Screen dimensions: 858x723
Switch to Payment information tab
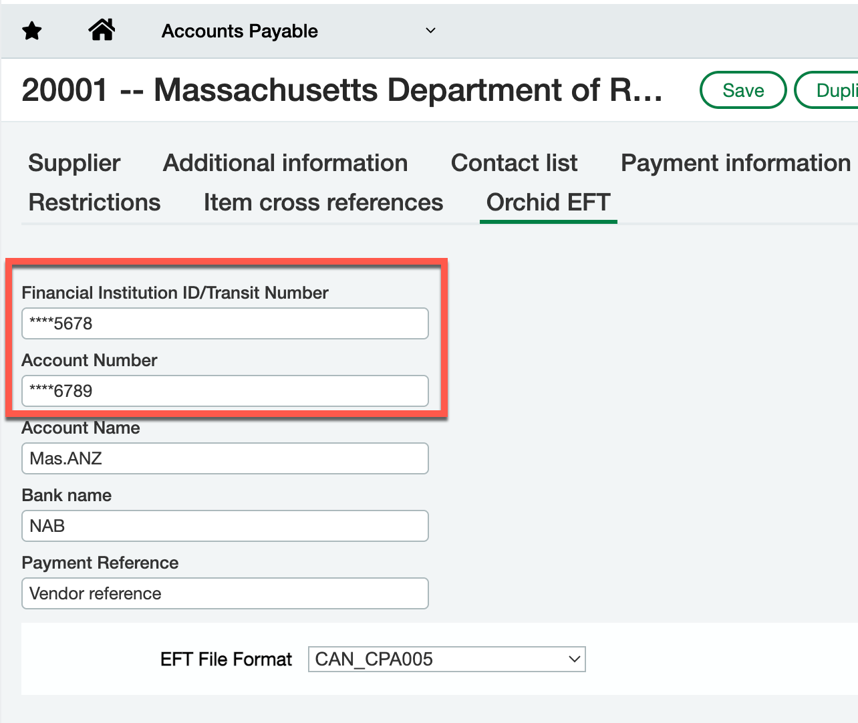coord(735,163)
